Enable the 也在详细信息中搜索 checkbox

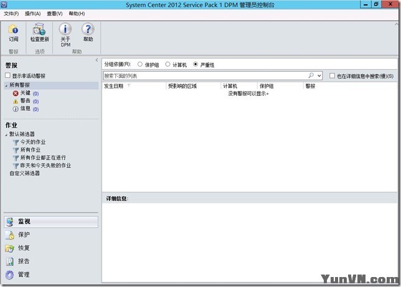332,76
